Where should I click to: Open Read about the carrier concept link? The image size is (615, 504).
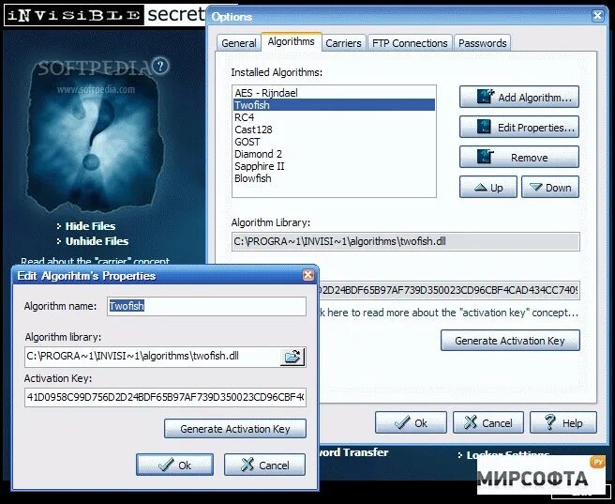point(96,261)
